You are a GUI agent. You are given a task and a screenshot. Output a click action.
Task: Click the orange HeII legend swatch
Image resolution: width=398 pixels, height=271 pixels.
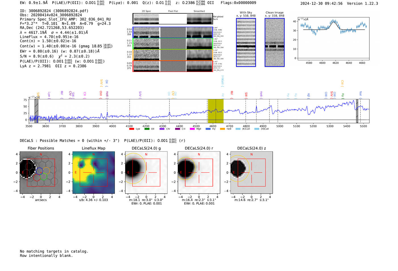point(222,129)
